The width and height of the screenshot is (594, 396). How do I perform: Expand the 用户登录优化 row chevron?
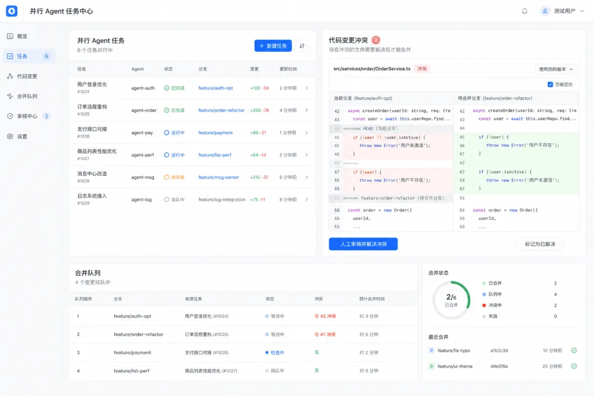click(x=306, y=88)
